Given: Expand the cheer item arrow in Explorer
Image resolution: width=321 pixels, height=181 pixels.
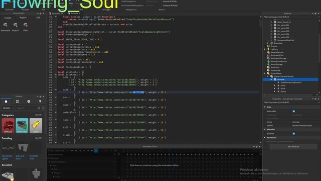Looking at the screenshot, I should coord(274,85).
